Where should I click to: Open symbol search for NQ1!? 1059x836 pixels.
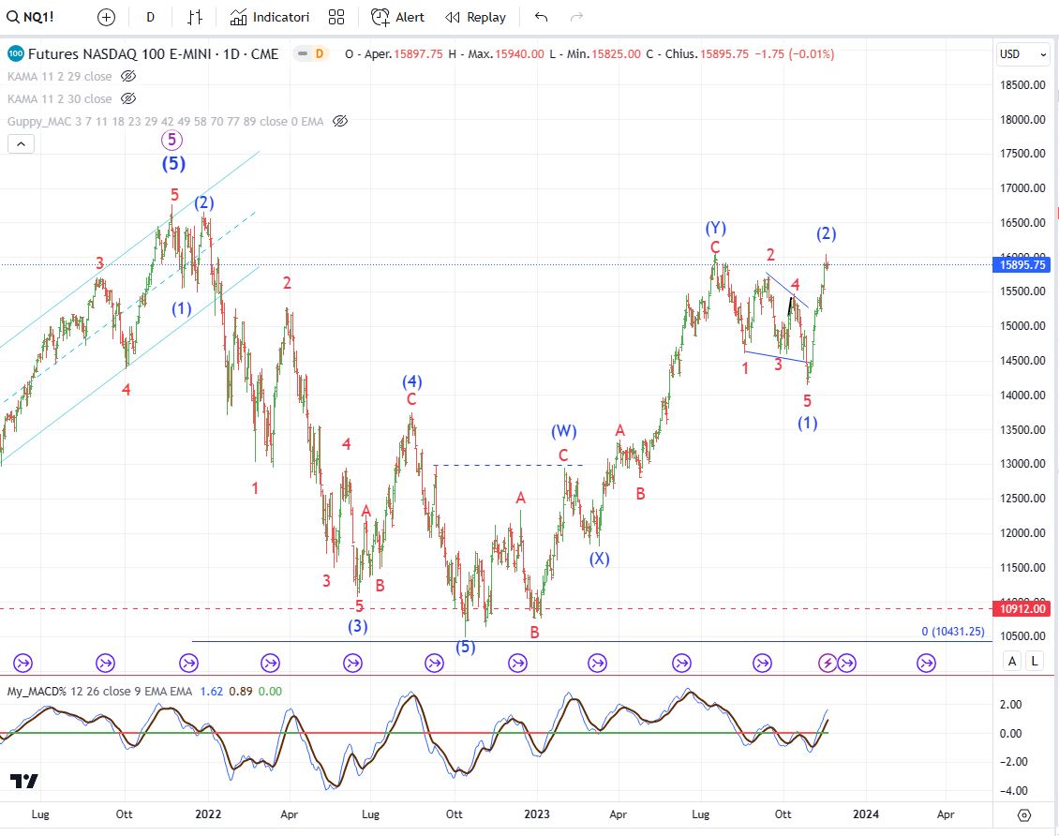pyautogui.click(x=30, y=18)
